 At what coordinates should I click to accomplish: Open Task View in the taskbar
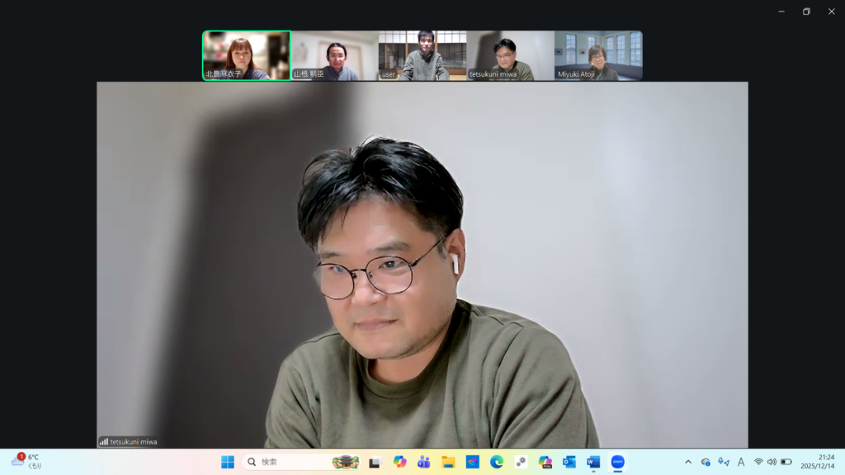(x=375, y=462)
